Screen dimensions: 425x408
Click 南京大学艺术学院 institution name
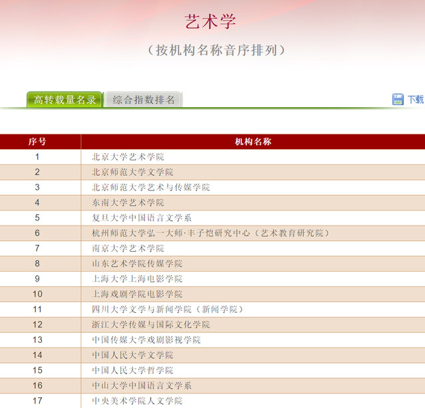click(x=128, y=248)
